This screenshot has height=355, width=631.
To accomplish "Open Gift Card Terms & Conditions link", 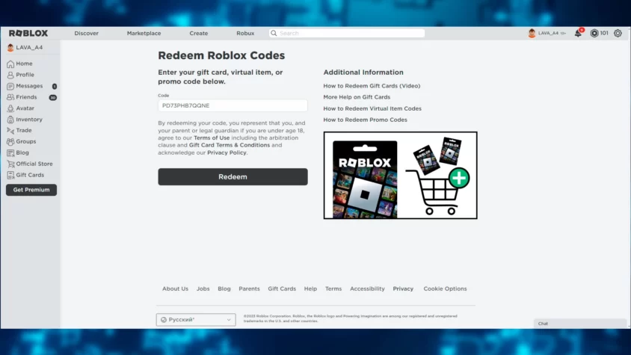I will 230,145.
